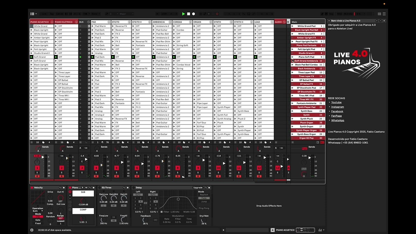This screenshot has width=416, height=234.
Task: Toggle track 7 activator button
Action: click(157, 168)
